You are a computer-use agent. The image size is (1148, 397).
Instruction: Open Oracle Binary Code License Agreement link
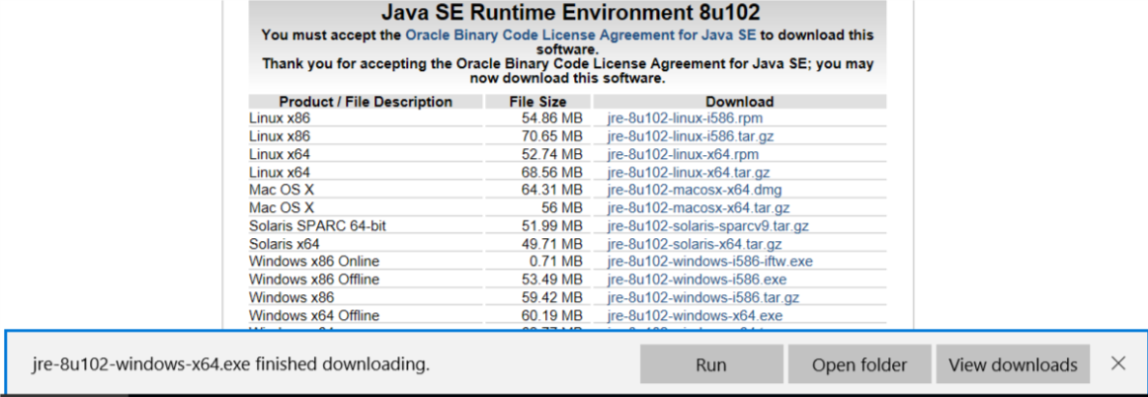click(582, 35)
